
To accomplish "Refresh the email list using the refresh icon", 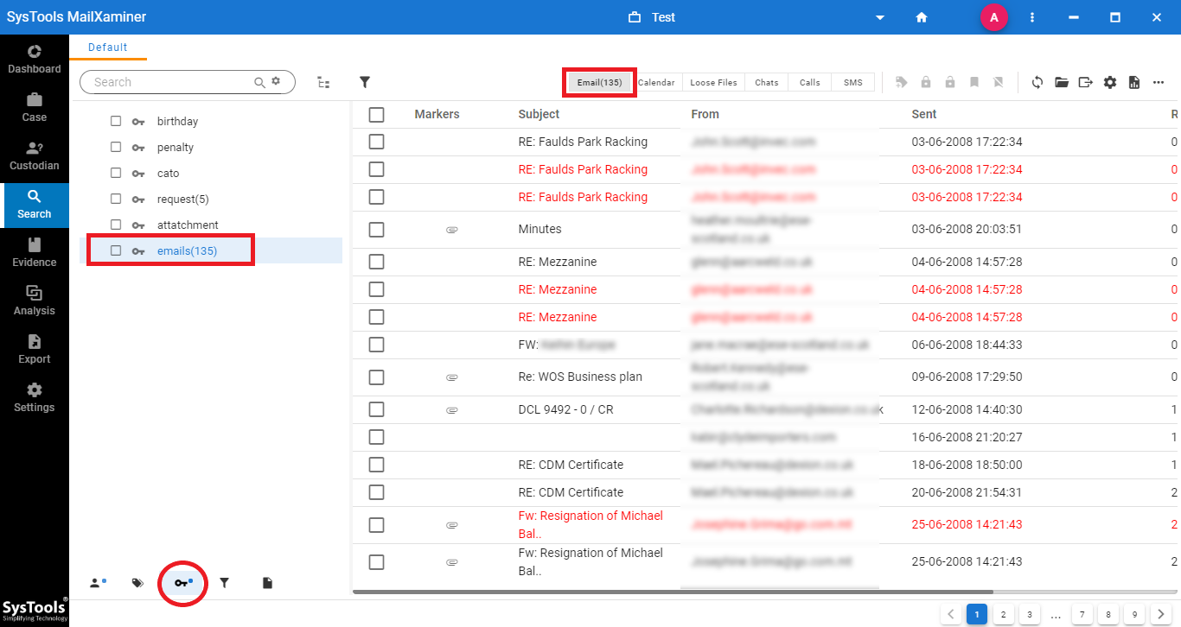I will pyautogui.click(x=1037, y=82).
